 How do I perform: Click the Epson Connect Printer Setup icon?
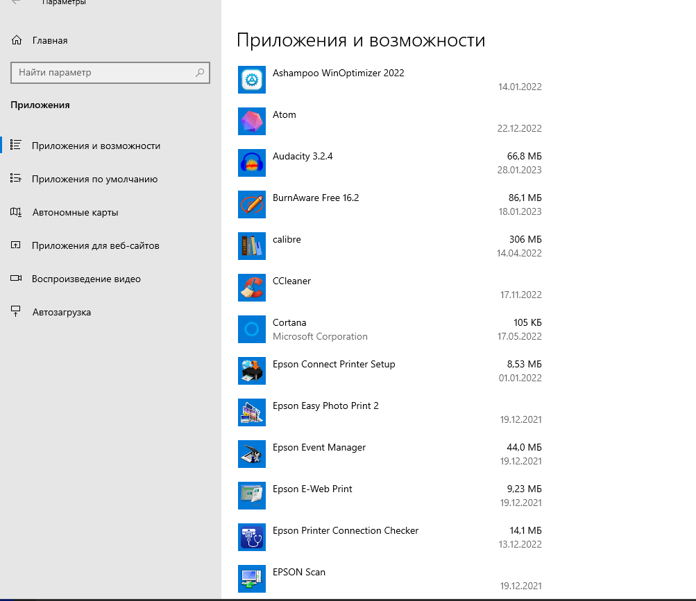252,371
